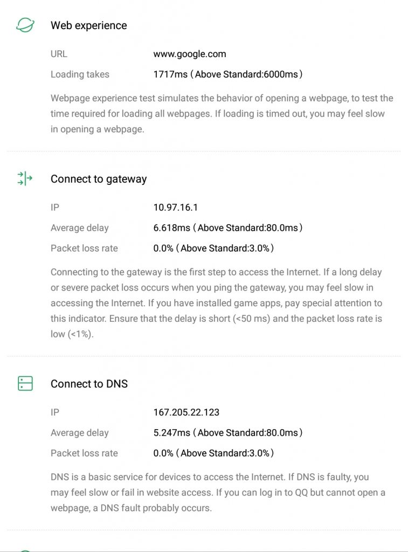Click the 6.618ms gateway average delay
The width and height of the screenshot is (408, 552).
click(171, 228)
